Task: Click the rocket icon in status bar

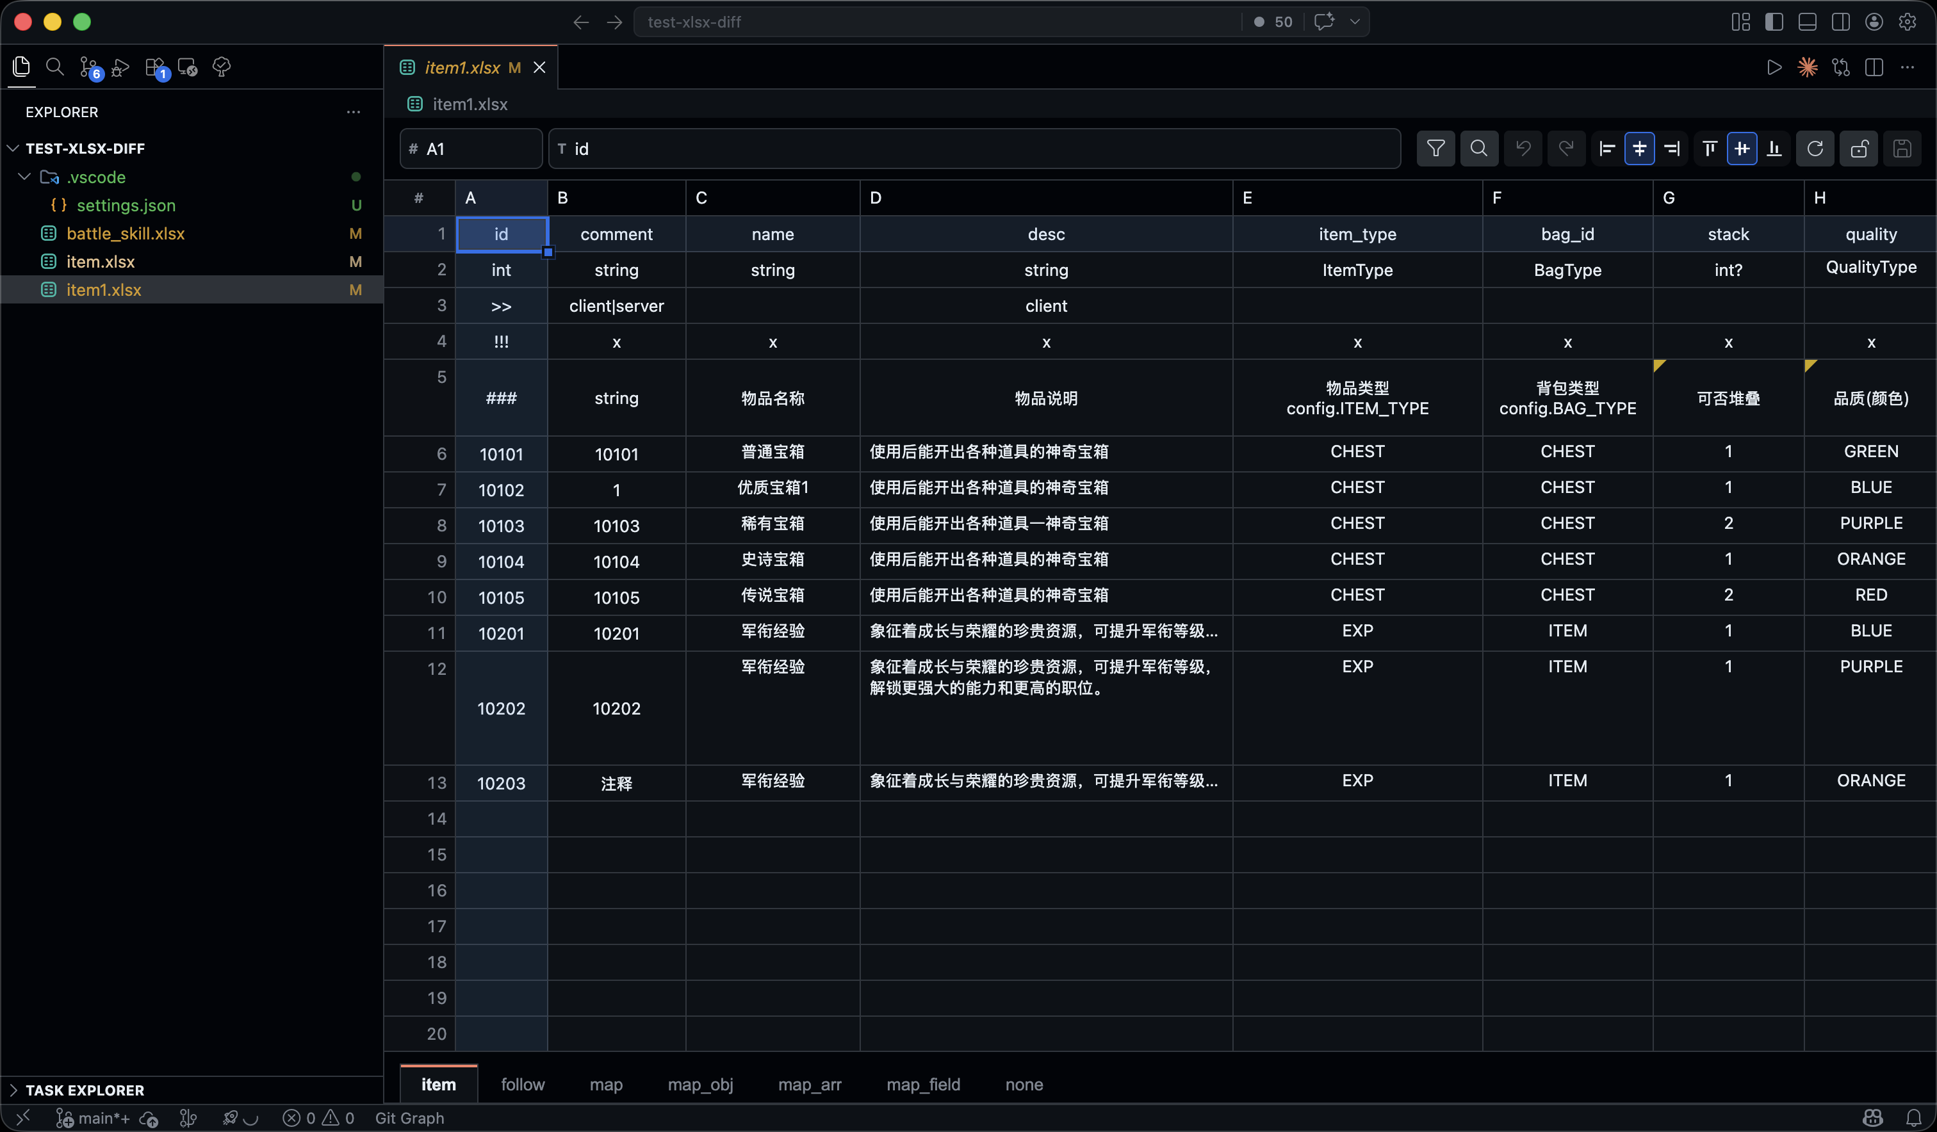Action: coord(230,1117)
